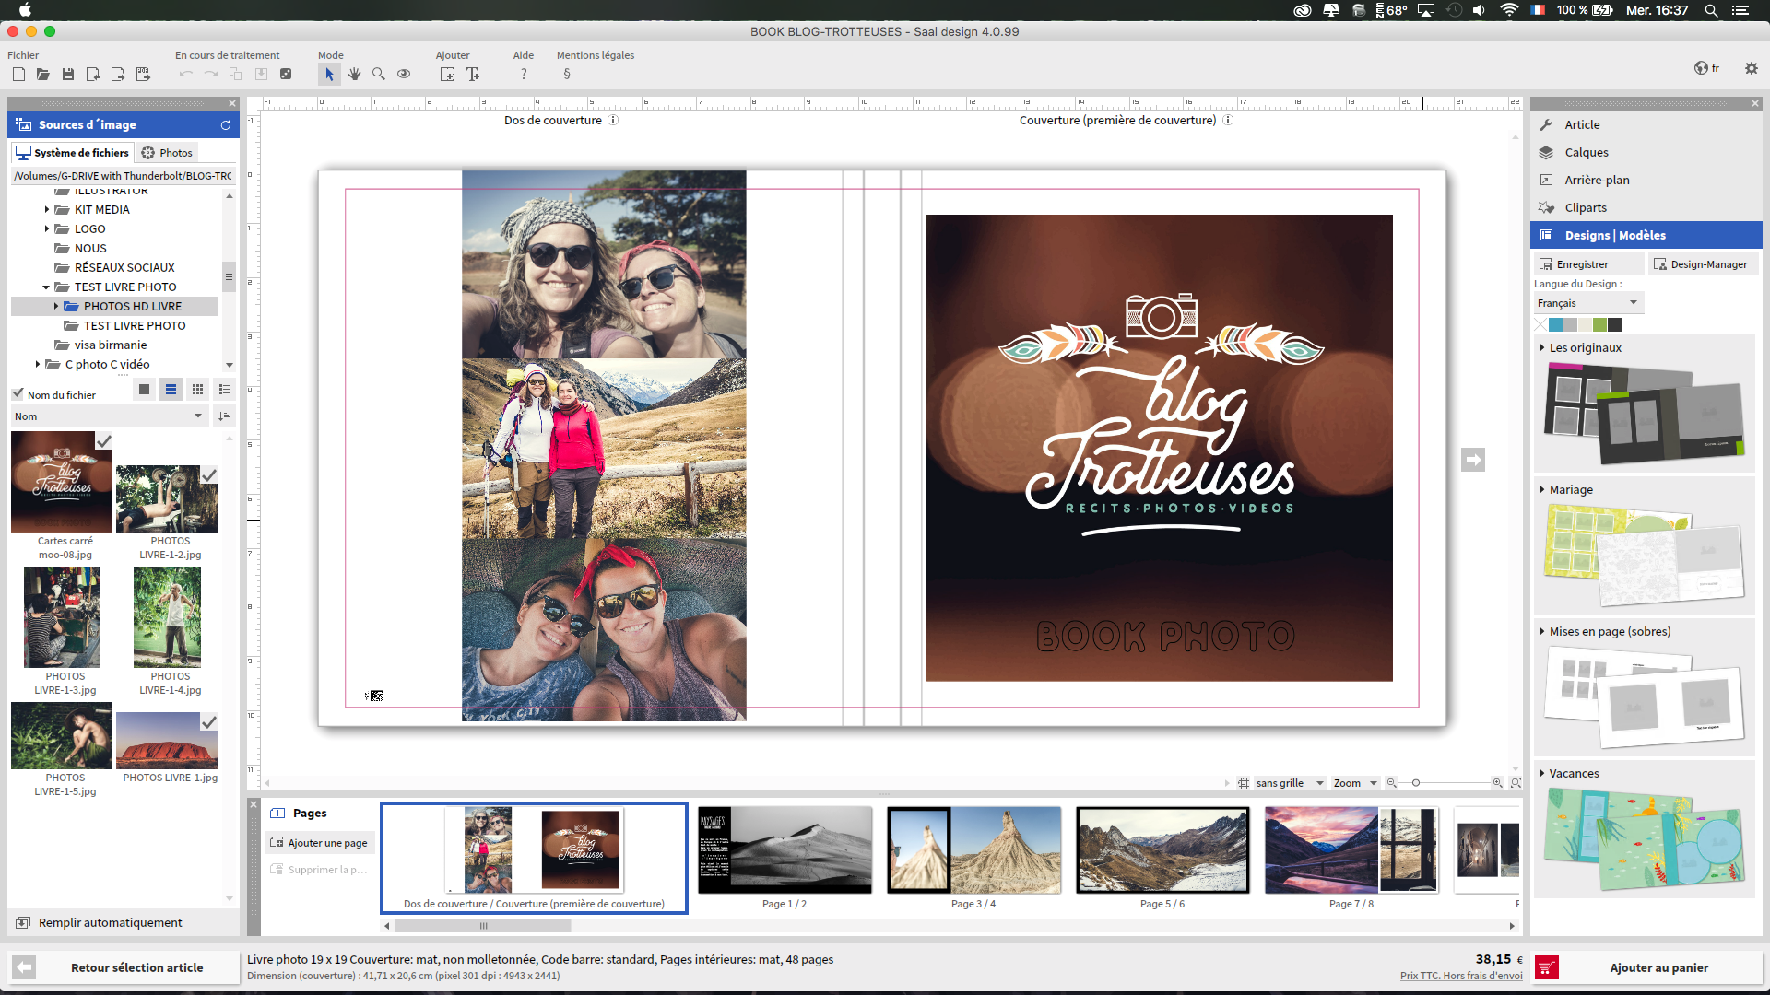Activate the magnifier zoom mode tool

coord(379,75)
